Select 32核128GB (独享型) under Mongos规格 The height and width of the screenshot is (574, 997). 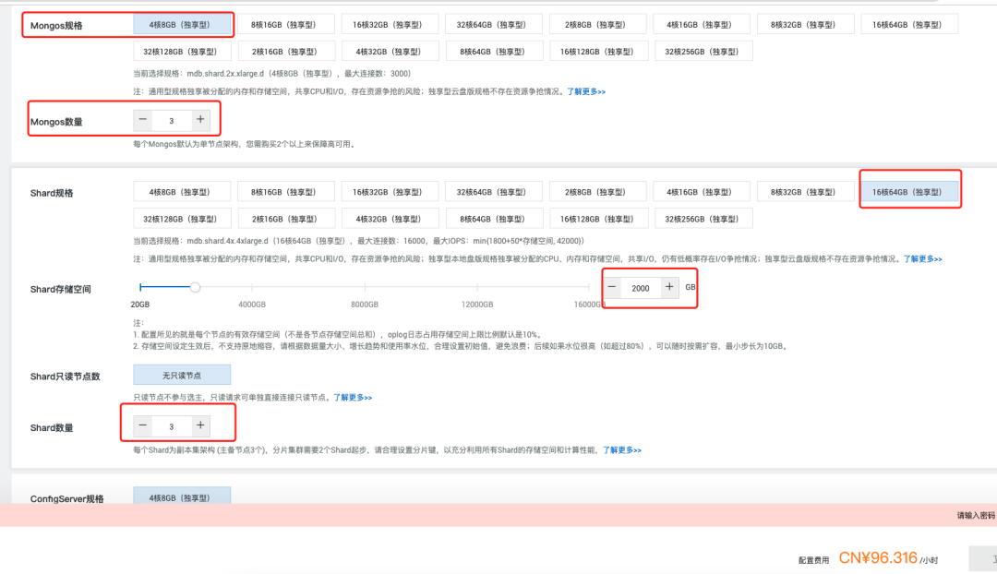click(182, 52)
